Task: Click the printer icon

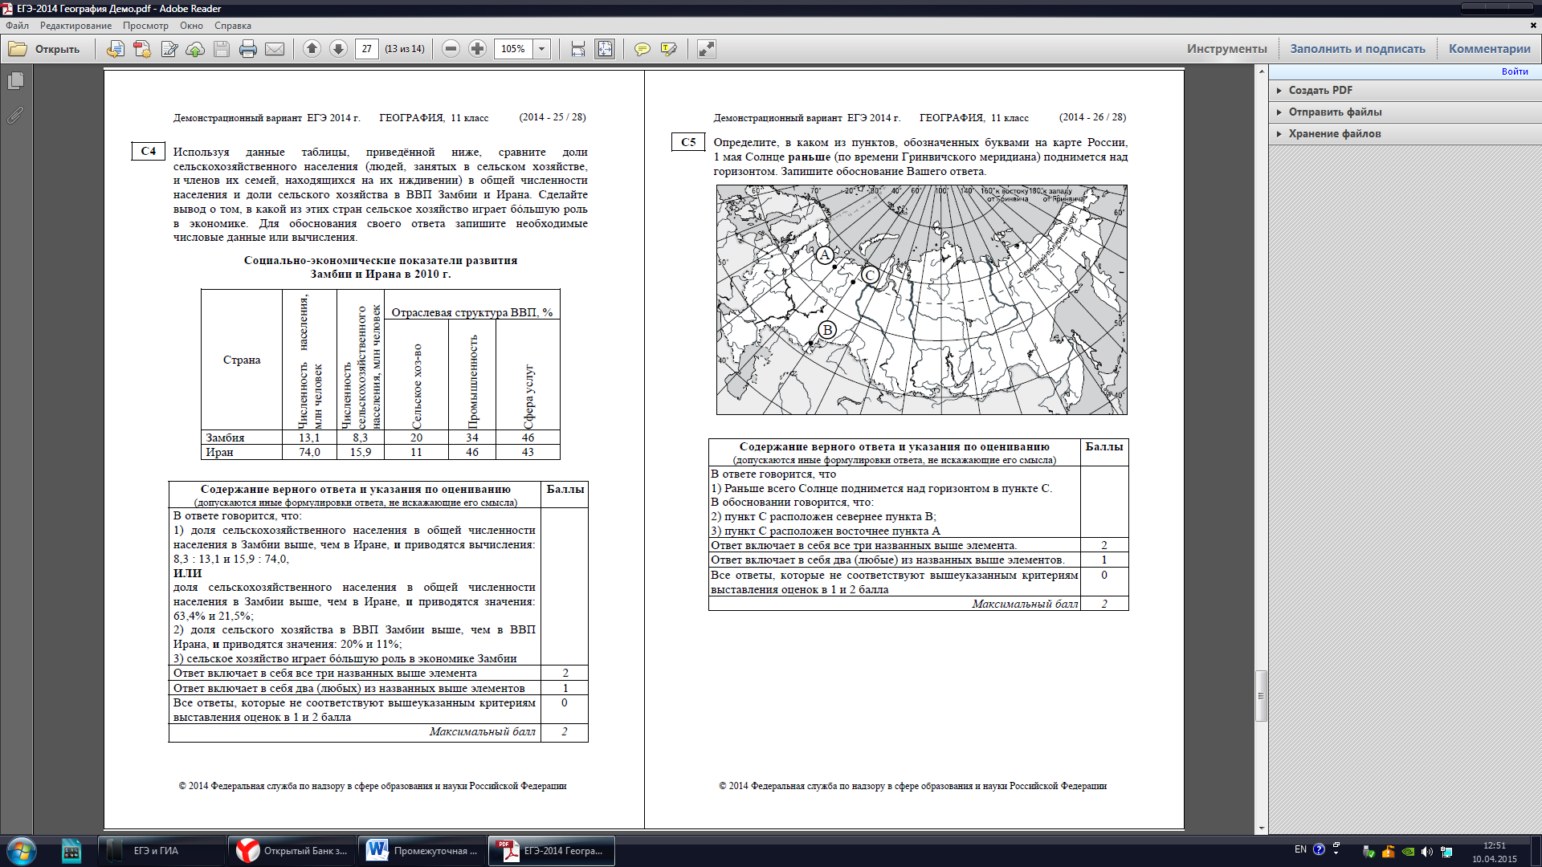Action: click(248, 49)
